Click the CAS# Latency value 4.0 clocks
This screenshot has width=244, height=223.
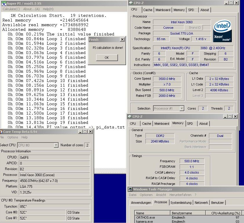pos(192,172)
